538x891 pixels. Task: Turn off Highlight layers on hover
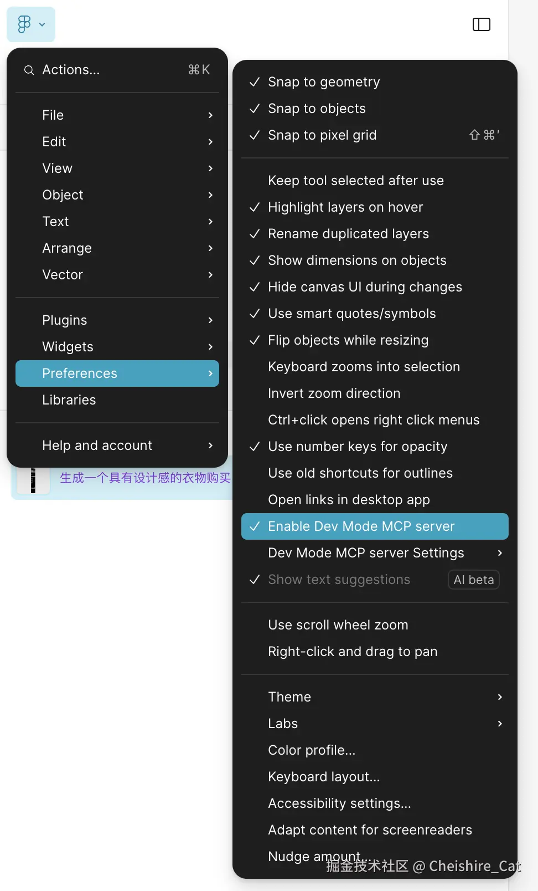click(x=345, y=207)
